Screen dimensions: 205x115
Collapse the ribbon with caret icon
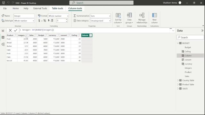click(203, 26)
